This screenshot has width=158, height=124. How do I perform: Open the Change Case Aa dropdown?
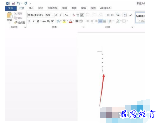(67, 15)
